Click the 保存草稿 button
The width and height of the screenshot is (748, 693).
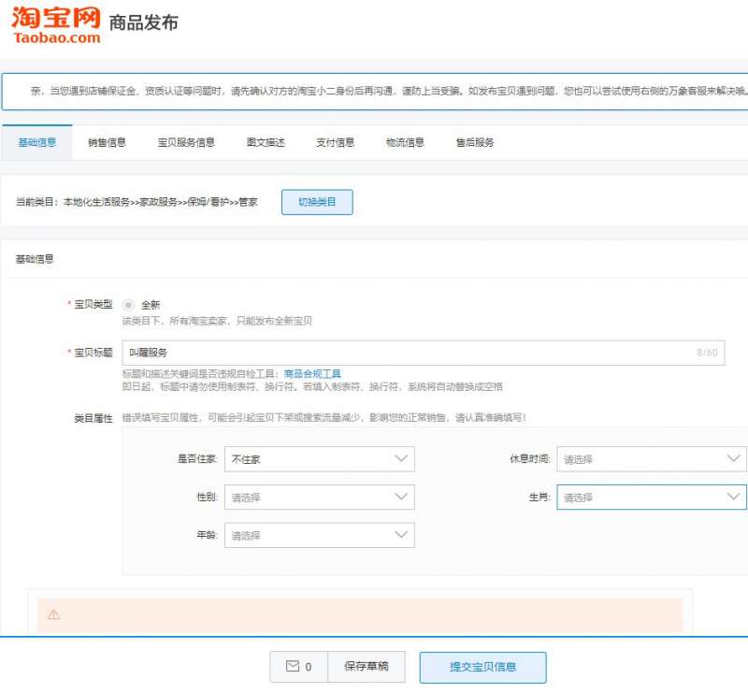[x=366, y=667]
